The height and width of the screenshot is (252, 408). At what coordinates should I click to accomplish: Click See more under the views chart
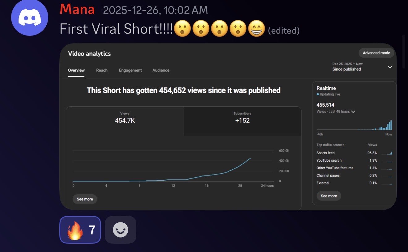(85, 199)
